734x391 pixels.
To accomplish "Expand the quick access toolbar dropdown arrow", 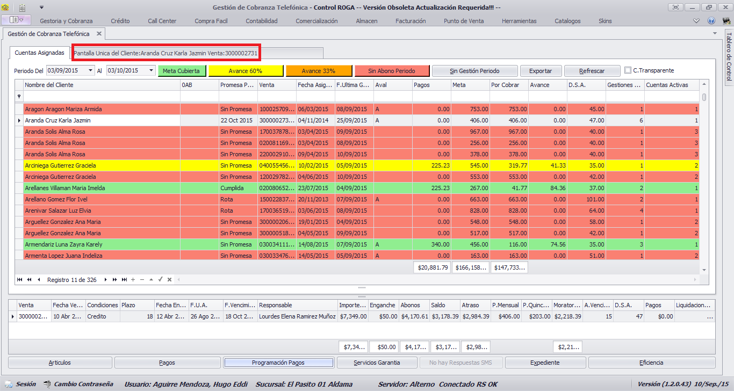I will tap(41, 8).
